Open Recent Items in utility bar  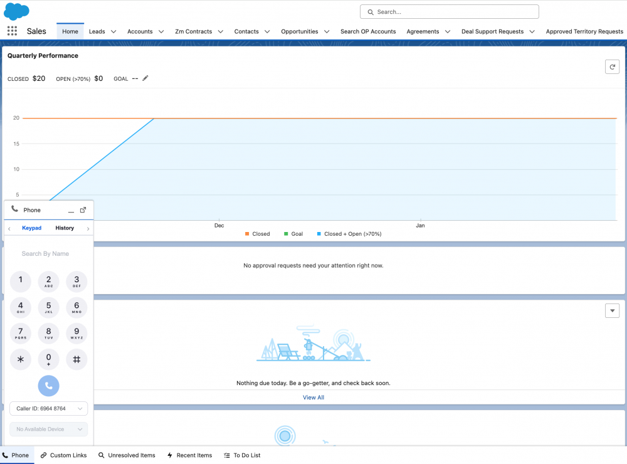(x=189, y=455)
